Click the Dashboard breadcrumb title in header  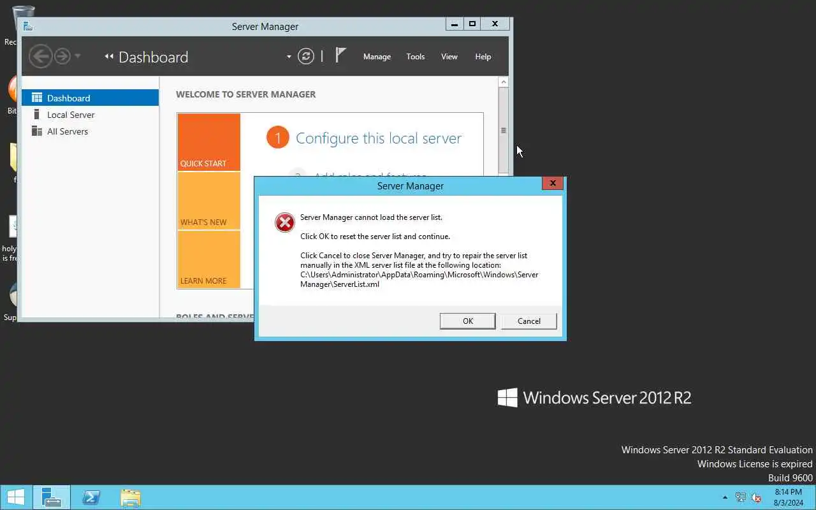153,57
